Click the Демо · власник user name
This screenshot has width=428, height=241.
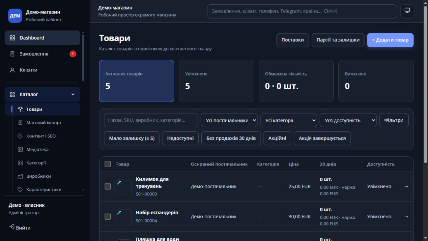pyautogui.click(x=27, y=205)
